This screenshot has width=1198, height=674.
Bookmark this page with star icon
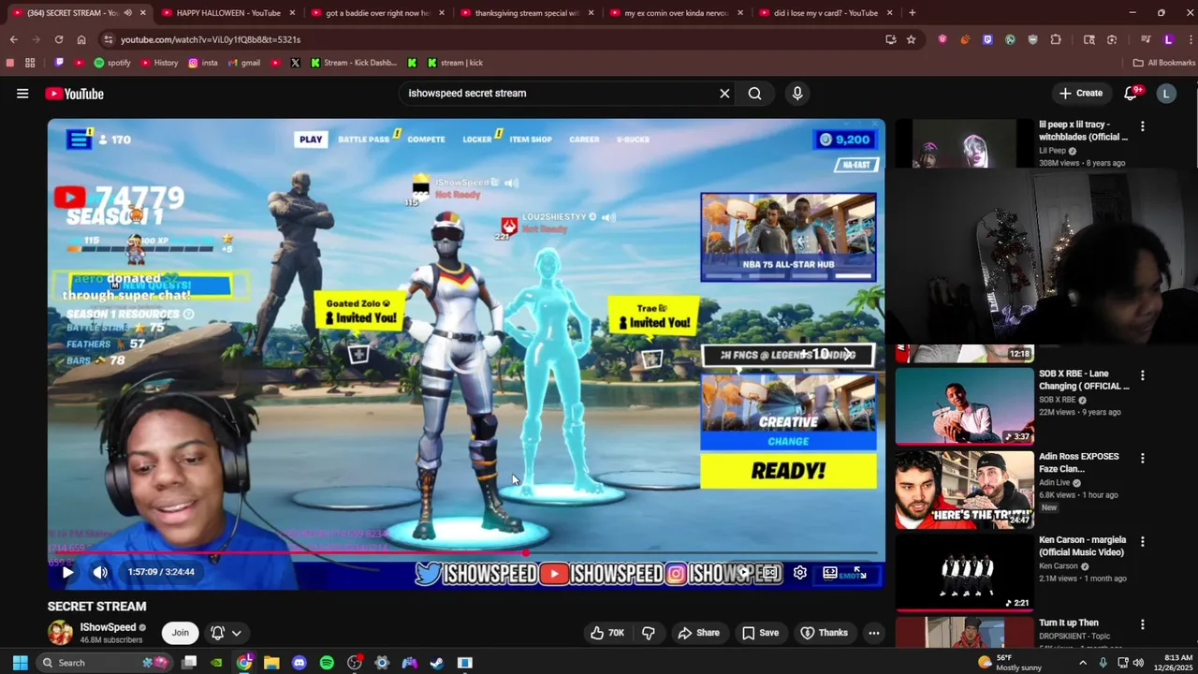(911, 39)
